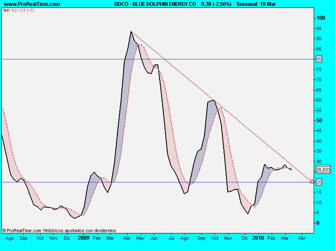Viewport: 335px width, 251px height.
Task: Click the Dic label before 2010
Action: click(x=245, y=238)
